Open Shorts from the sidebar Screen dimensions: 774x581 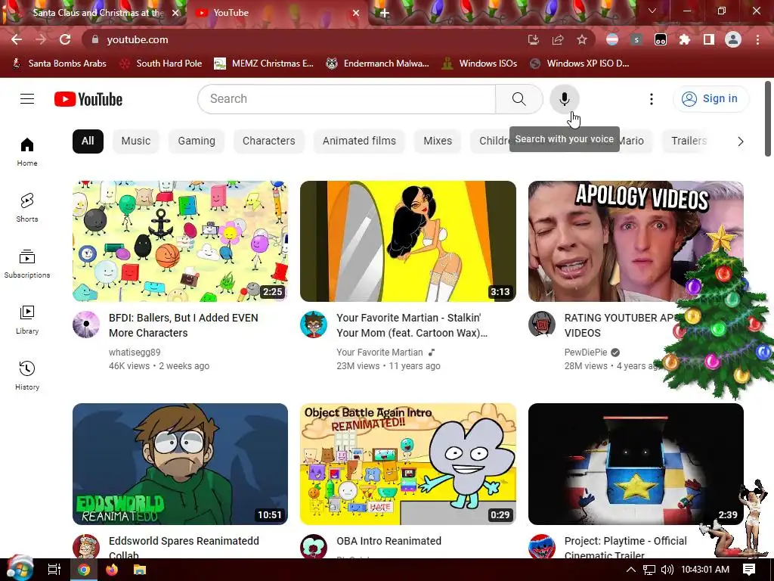click(x=27, y=207)
